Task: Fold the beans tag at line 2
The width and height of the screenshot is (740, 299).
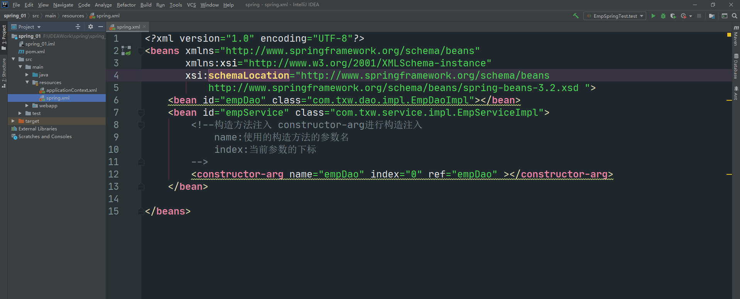Action: [x=141, y=51]
